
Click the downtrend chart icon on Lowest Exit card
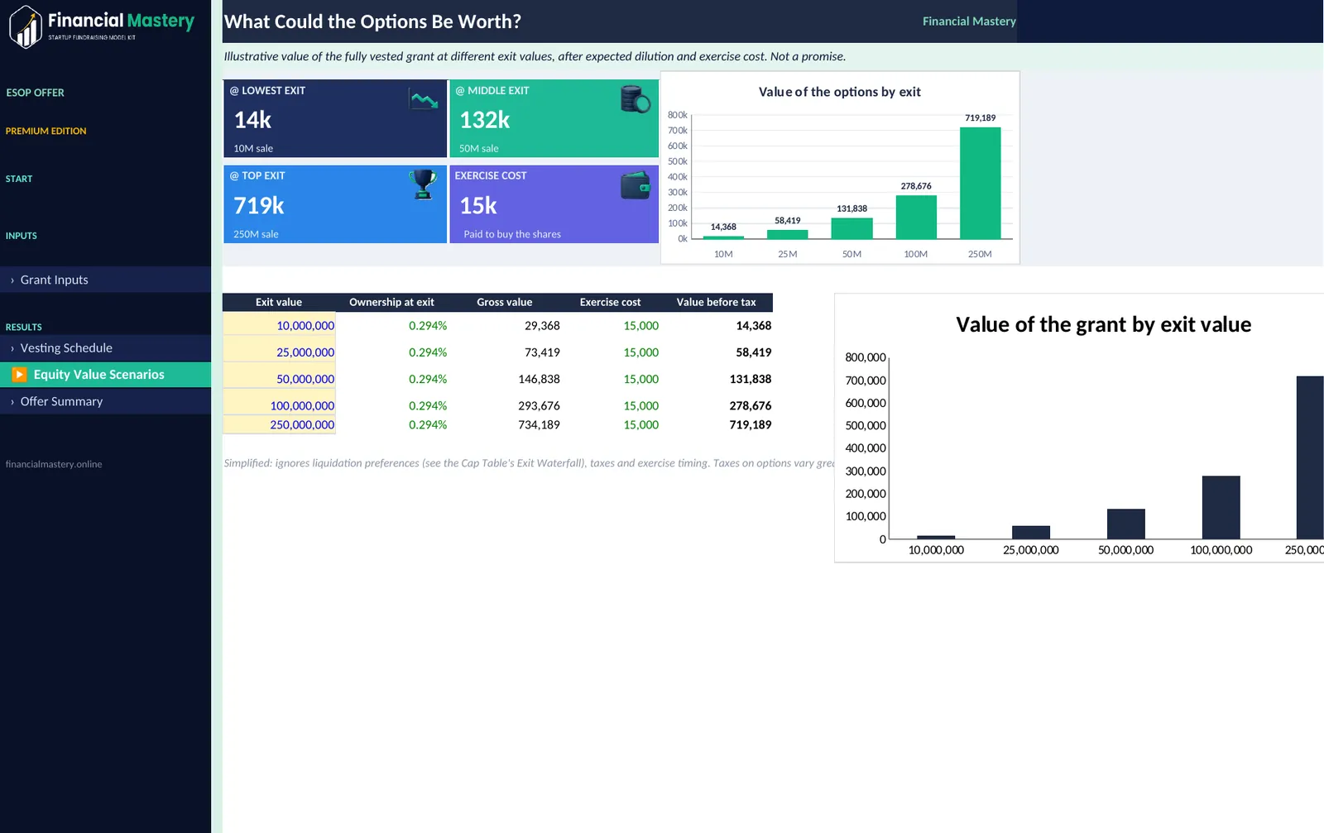(425, 100)
